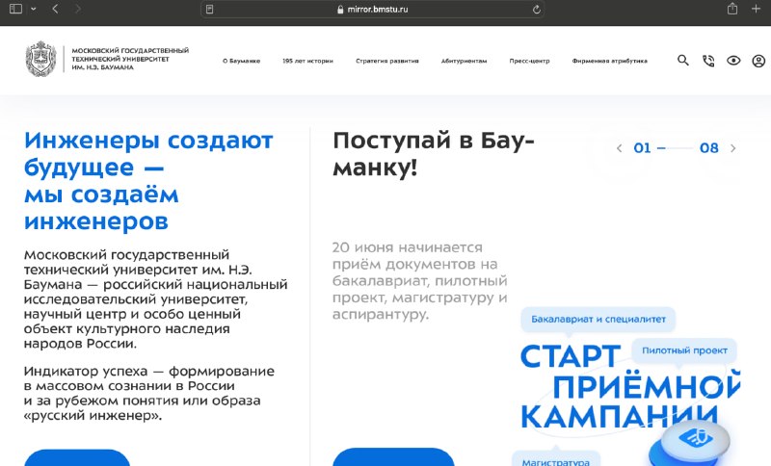Show the reader view icon in address bar
Image resolution: width=771 pixels, height=466 pixels.
[x=209, y=10]
